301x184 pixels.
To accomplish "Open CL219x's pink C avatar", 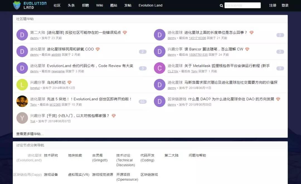I will [159, 68].
